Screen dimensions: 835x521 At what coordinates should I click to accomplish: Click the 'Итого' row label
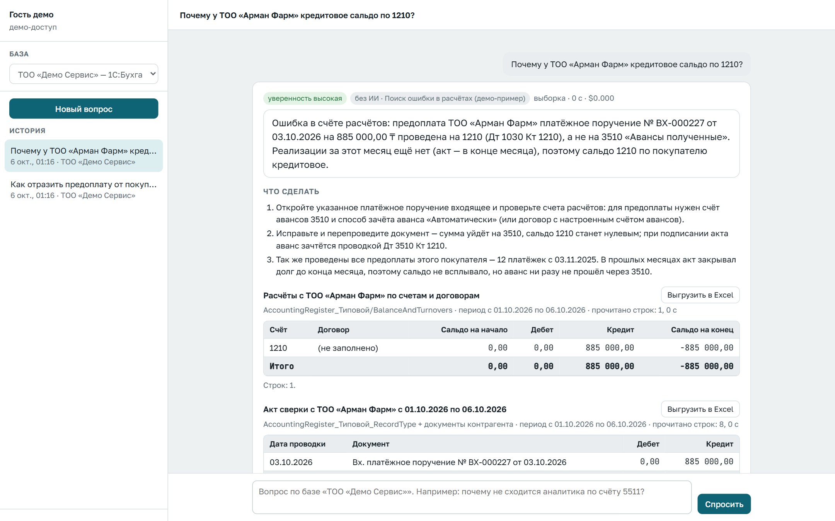click(x=281, y=366)
